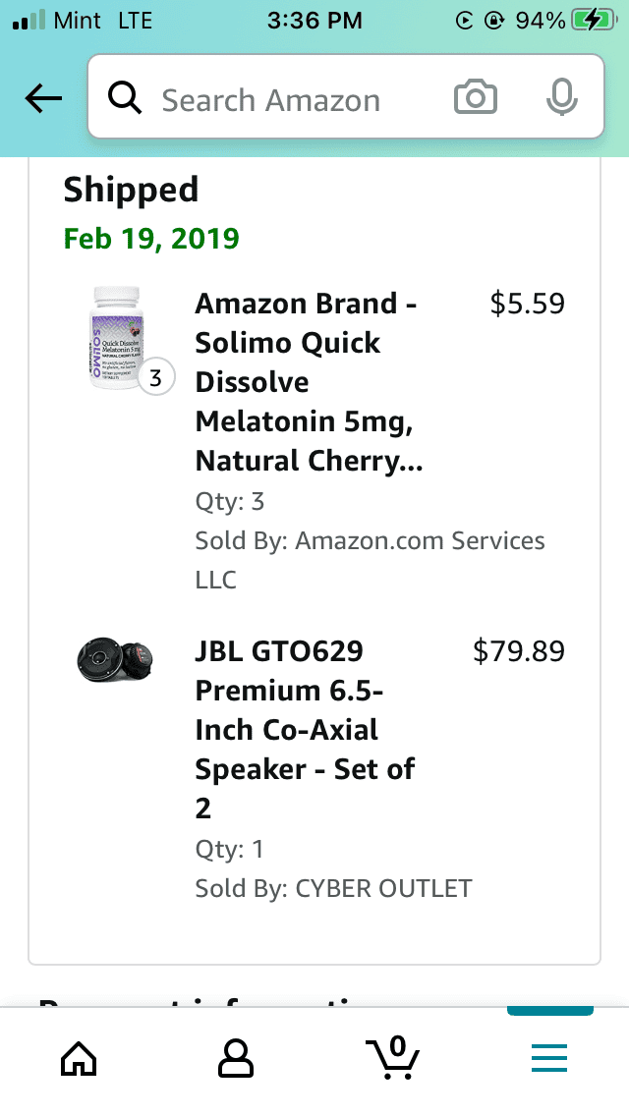Open JBL speaker product thumbnail

coord(115,660)
